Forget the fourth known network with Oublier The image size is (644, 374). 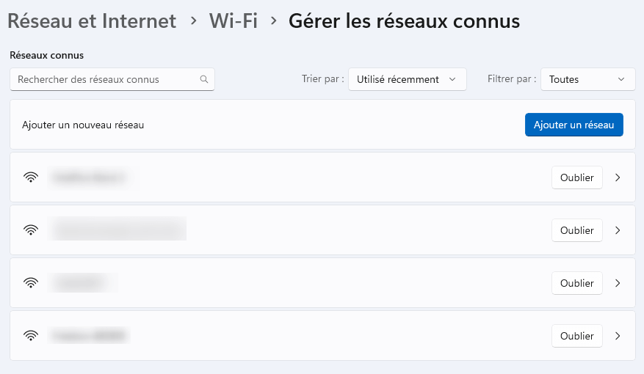point(576,337)
